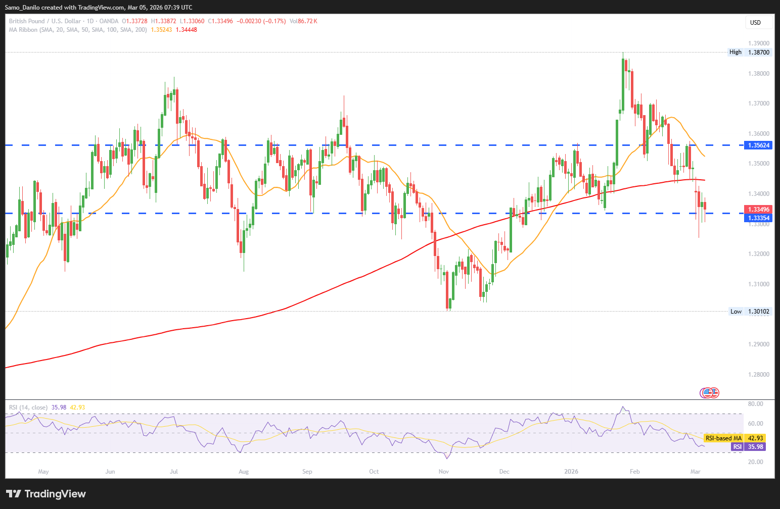Click the front US flag economic event icon
The width and height of the screenshot is (780, 509).
point(709,392)
